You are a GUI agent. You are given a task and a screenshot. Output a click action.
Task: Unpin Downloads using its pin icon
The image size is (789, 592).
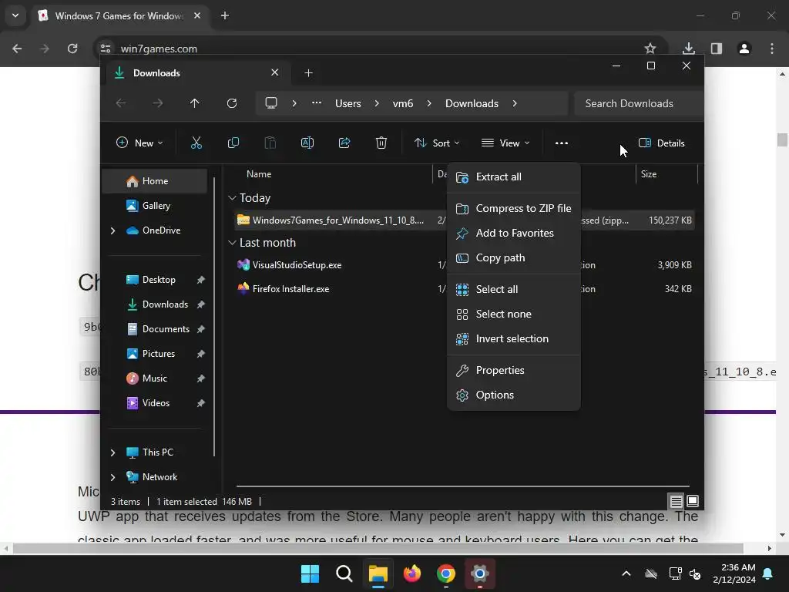pyautogui.click(x=201, y=304)
